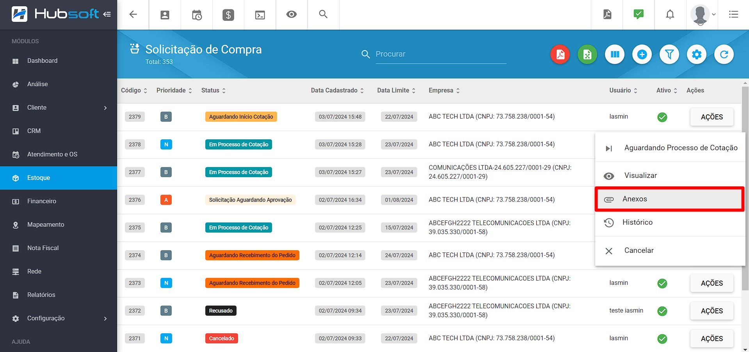The width and height of the screenshot is (749, 352).
Task: Open Nota Fiscal module
Action: 59,248
